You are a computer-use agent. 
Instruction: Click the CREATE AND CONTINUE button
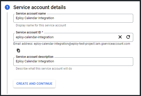click(34, 84)
